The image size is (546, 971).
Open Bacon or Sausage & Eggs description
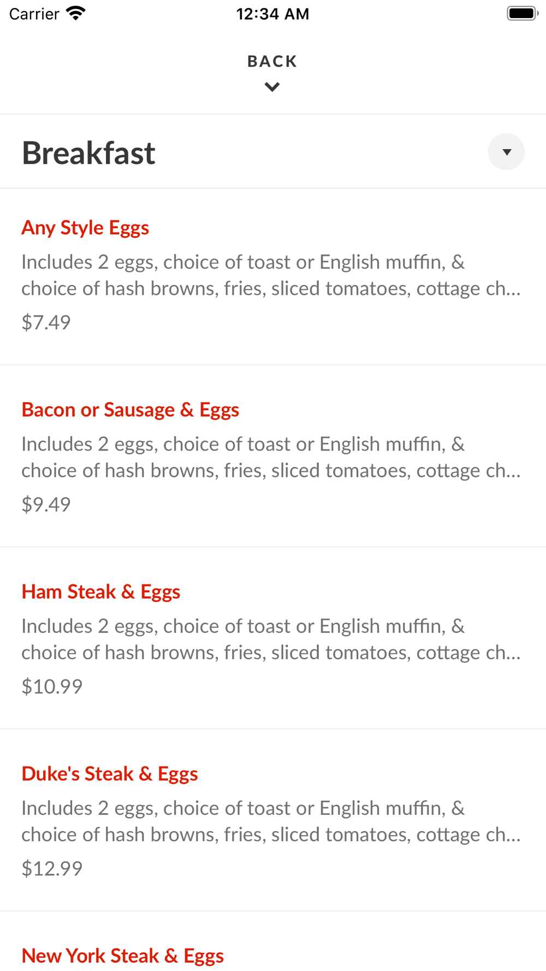point(271,457)
